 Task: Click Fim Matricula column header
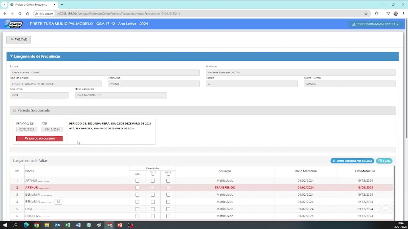[x=365, y=171]
